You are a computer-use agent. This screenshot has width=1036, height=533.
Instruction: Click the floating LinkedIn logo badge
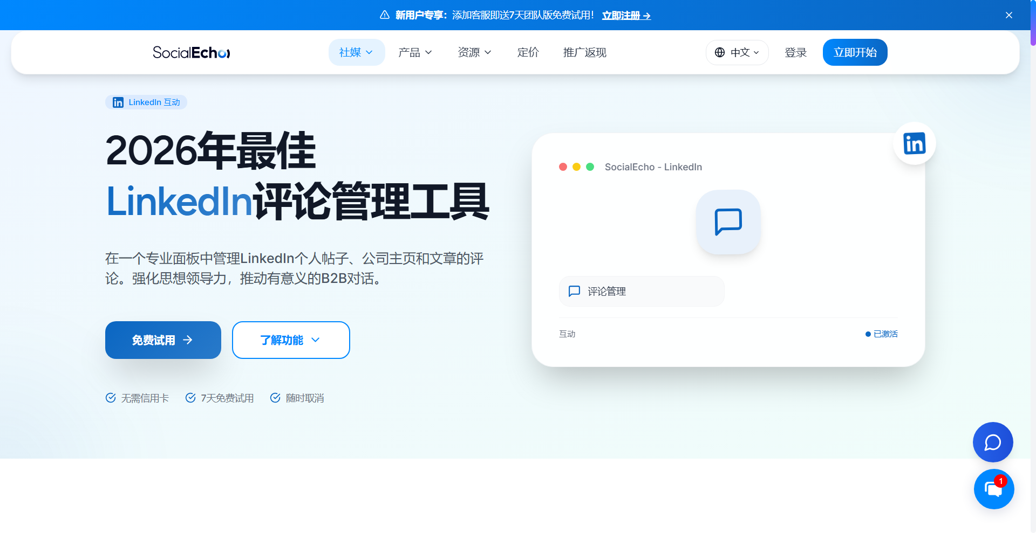coord(915,143)
